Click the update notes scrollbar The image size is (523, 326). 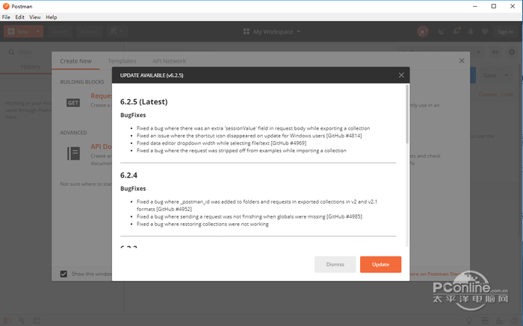coord(407,114)
